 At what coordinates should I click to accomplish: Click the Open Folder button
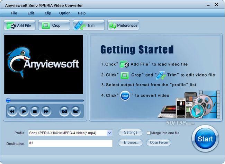tap(159, 143)
